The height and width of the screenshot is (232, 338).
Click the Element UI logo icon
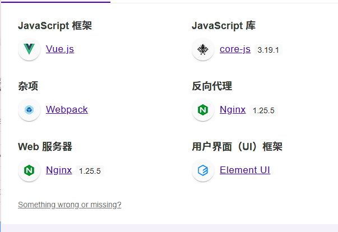[x=203, y=170]
